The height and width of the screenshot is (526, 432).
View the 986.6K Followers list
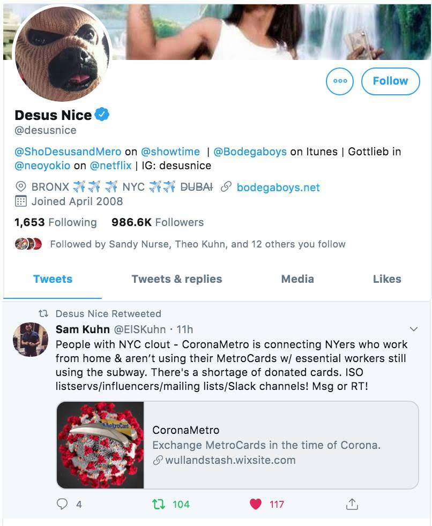151,222
